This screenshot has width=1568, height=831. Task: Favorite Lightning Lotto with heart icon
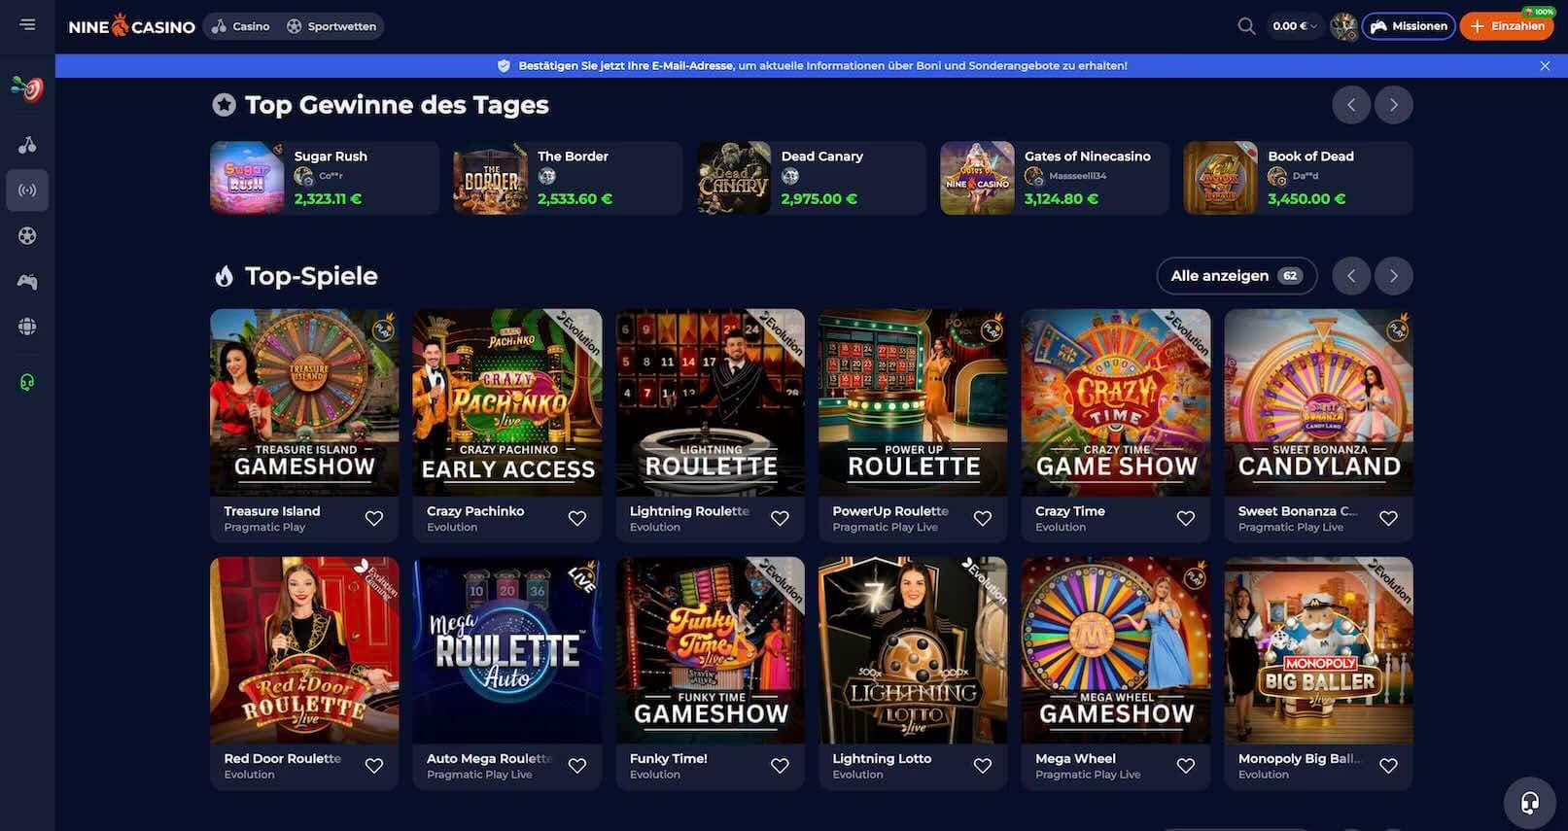pos(983,766)
